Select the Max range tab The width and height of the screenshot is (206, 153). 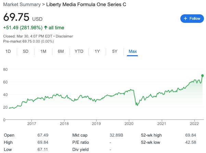click(132, 51)
